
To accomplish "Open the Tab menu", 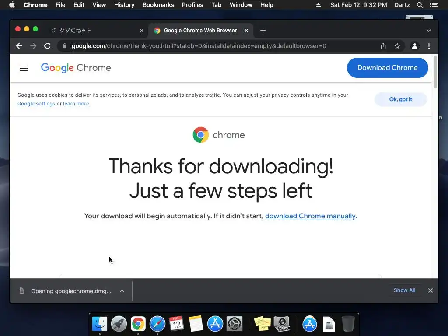I will [216, 5].
